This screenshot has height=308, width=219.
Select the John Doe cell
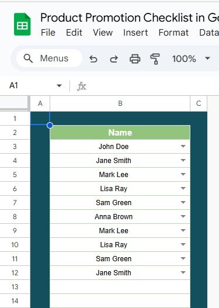coord(120,147)
